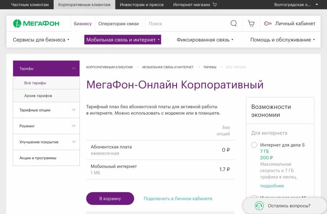Expand Мобильная связь и интернет menu

pyautogui.click(x=123, y=40)
